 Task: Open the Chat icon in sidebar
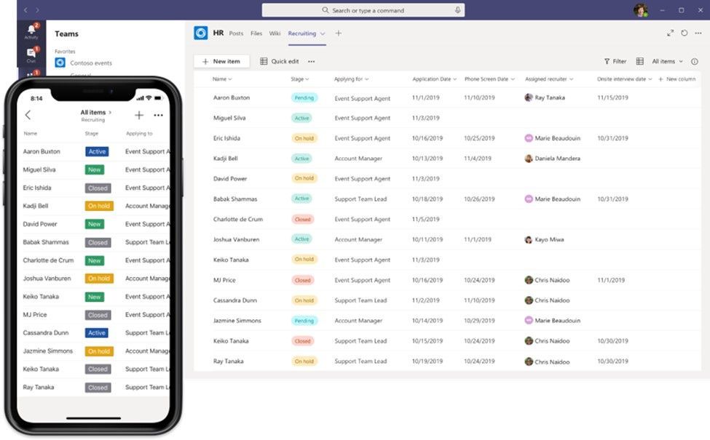pyautogui.click(x=31, y=53)
